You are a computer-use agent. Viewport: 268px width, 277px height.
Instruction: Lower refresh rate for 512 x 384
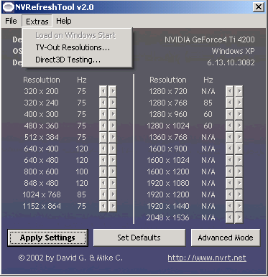103,137
